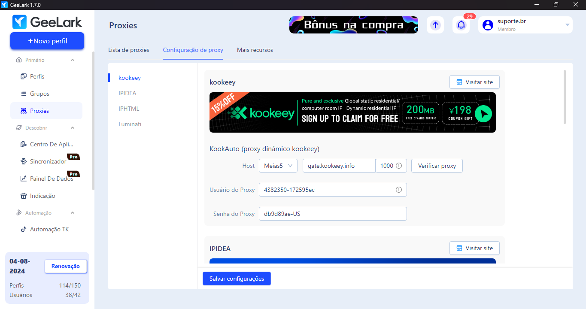This screenshot has width=586, height=309.
Task: Click the Usuários 38/42 usage text
Action: coord(45,295)
